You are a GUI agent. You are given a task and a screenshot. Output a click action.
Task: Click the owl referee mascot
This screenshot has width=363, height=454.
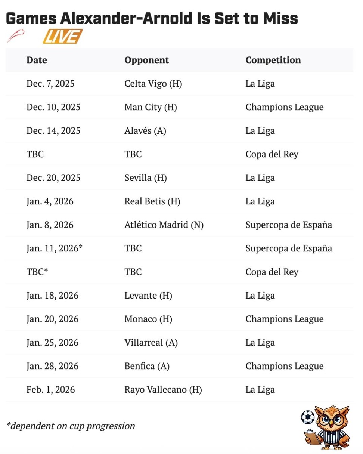331,427
